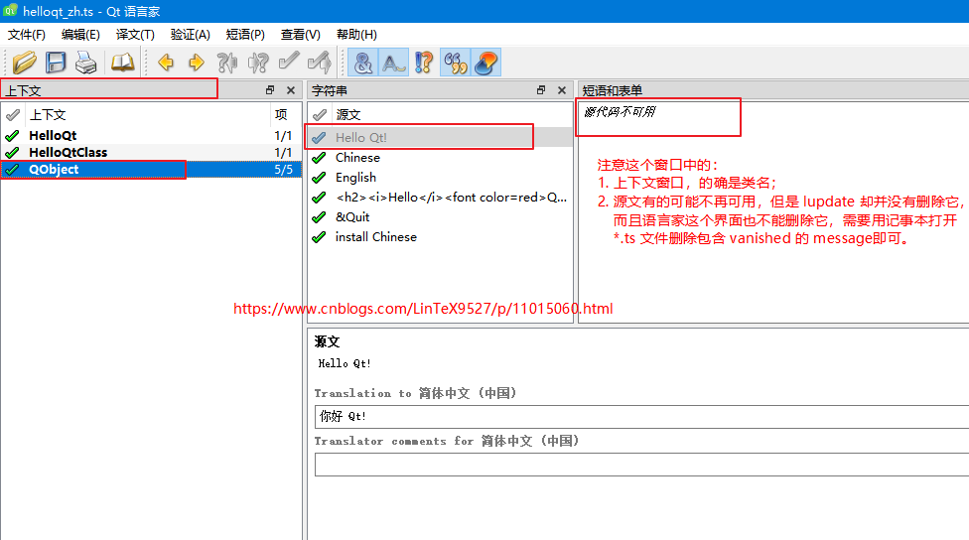
Task: Print the translation file
Action: coord(86,63)
